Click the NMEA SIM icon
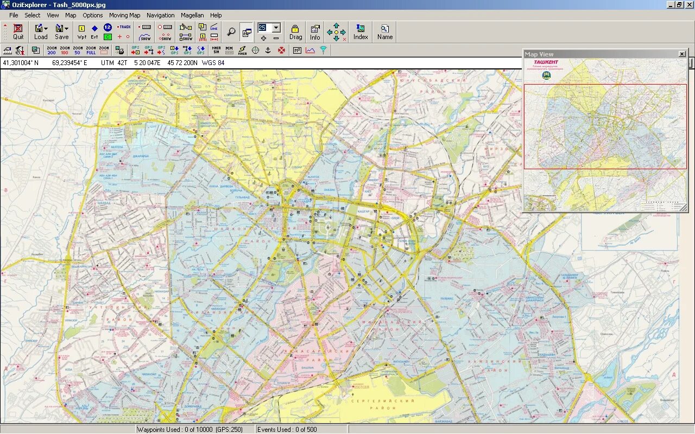The image size is (695, 434). click(216, 50)
